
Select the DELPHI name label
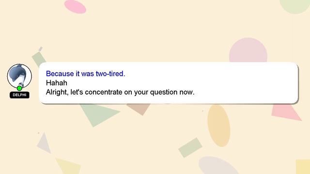pos(19,95)
